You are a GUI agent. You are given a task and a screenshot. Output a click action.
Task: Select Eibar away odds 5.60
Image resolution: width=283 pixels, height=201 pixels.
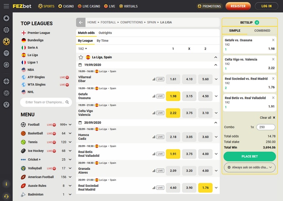tap(205, 79)
